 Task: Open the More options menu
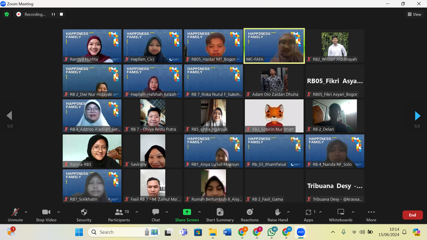[x=371, y=212]
